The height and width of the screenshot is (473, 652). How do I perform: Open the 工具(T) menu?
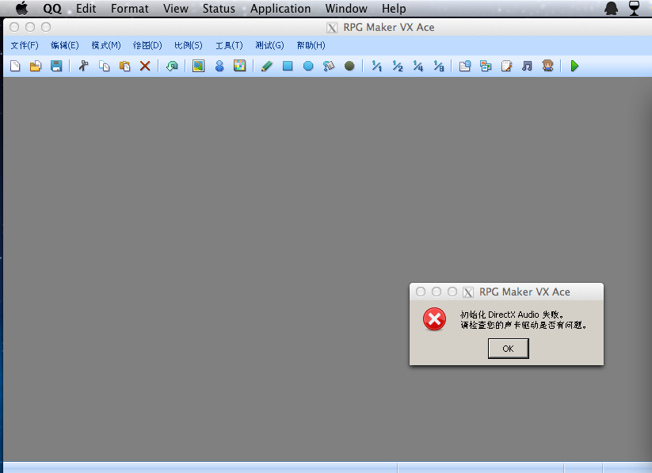point(229,45)
